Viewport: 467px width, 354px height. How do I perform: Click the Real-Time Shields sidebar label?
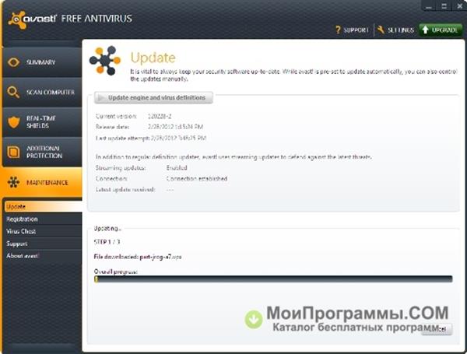(40, 122)
